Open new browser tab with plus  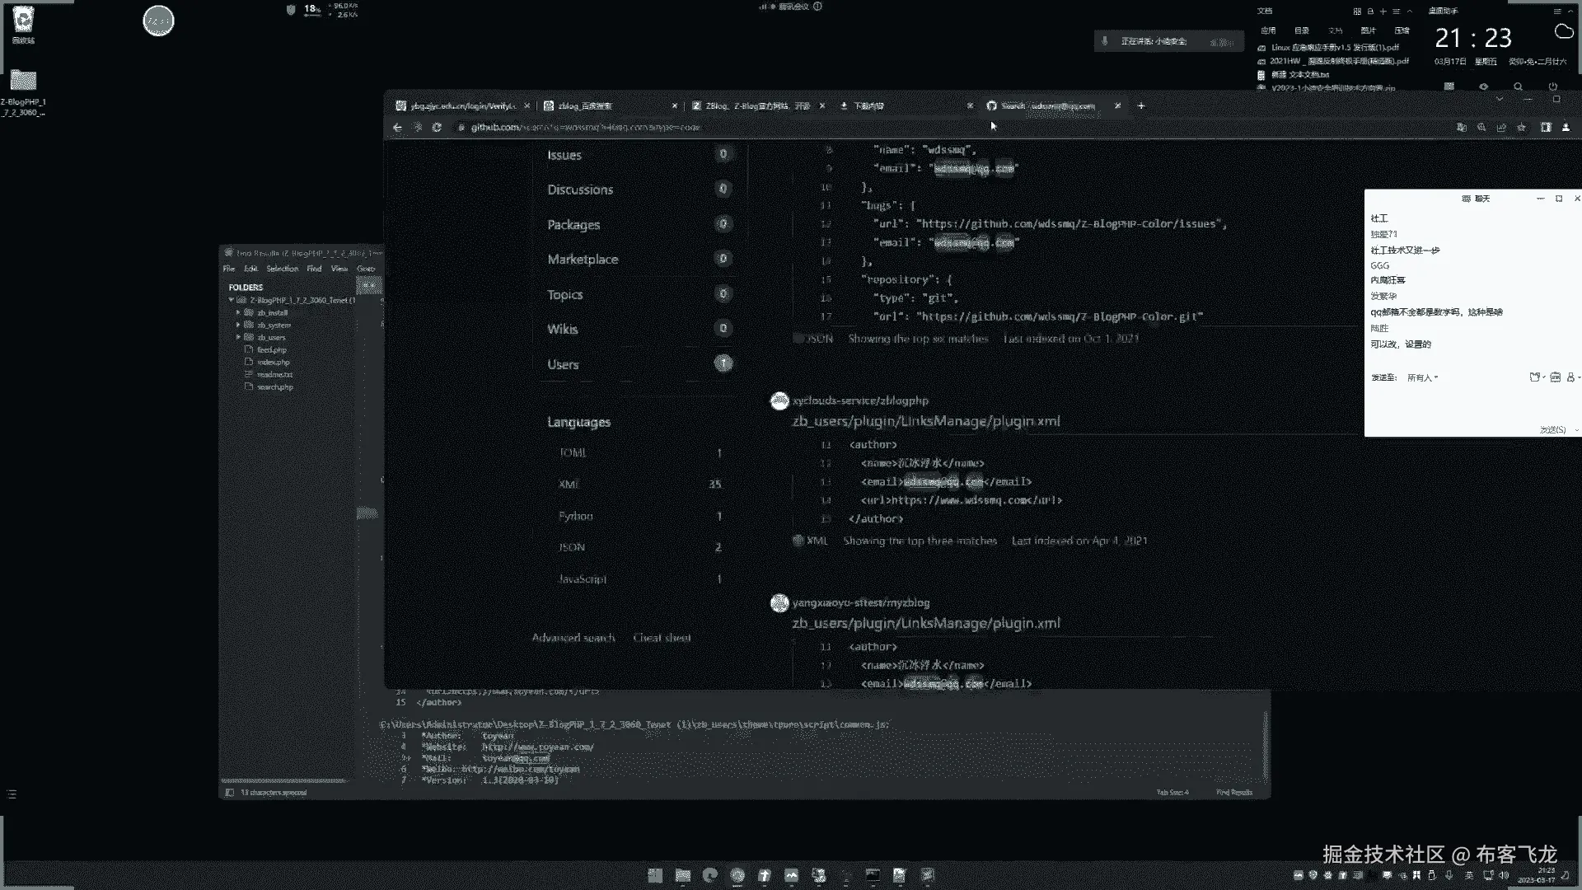[x=1141, y=105]
